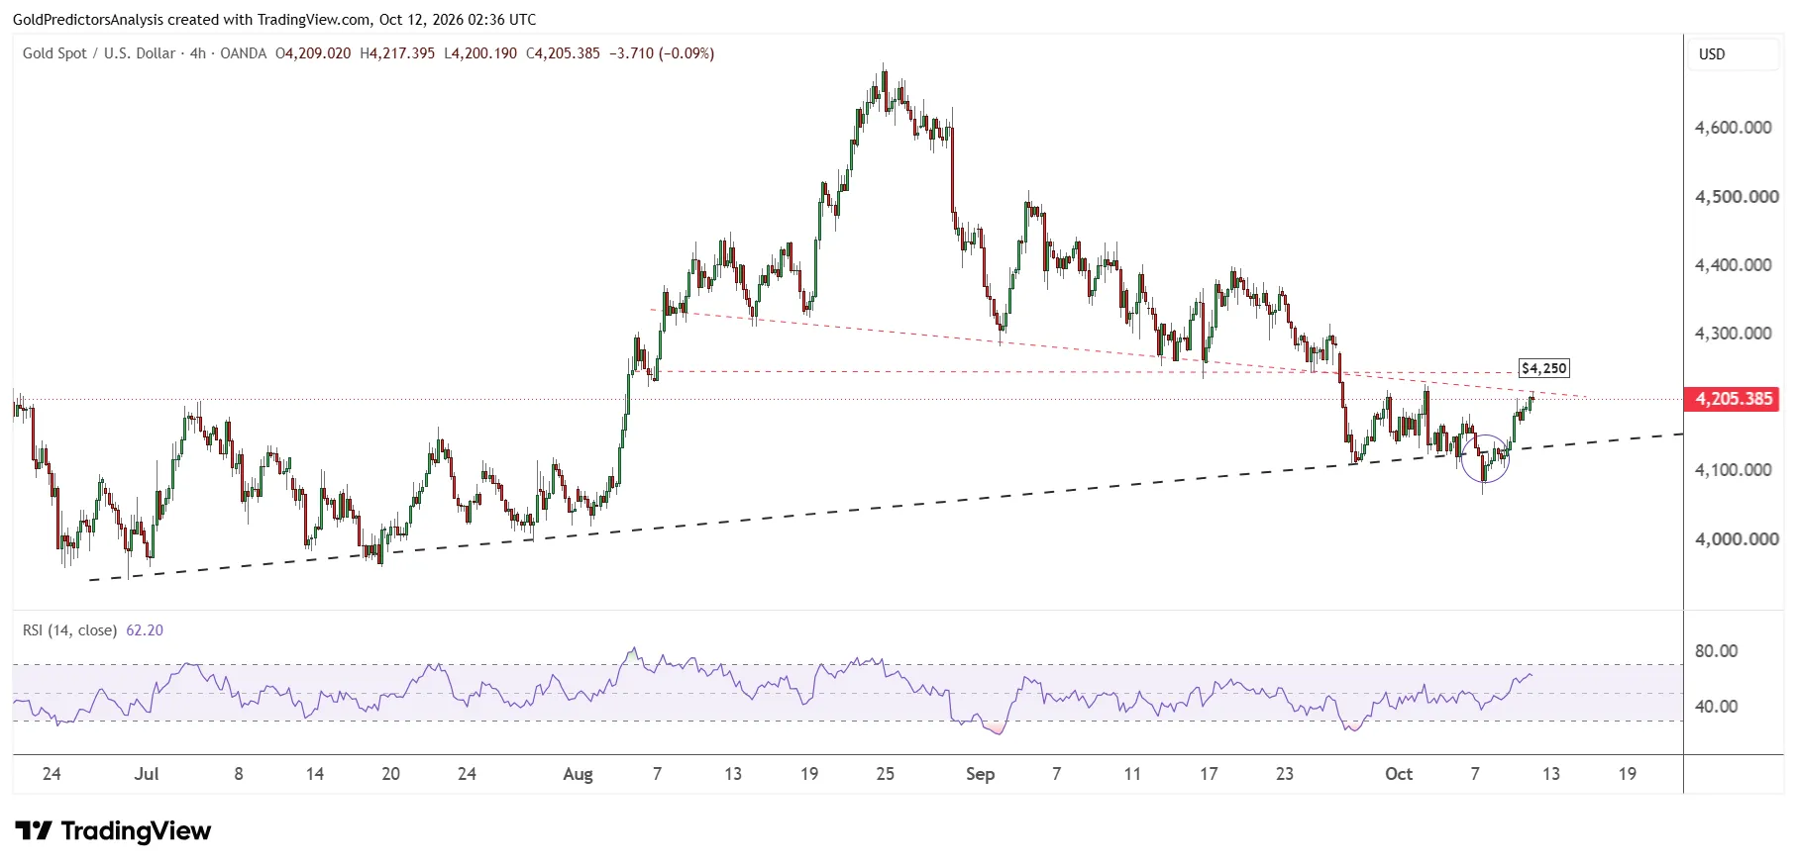Screen dimensions: 1797x868
Task: Click the Gold Spot / U.S. Dollar title
Action: (x=99, y=53)
